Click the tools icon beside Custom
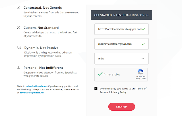The height and width of the screenshot is (116, 182). click(18, 28)
